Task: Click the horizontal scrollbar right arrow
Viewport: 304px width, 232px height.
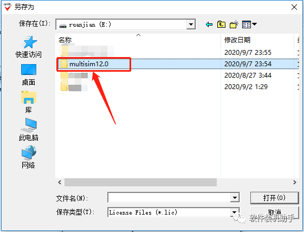Action: [x=294, y=182]
